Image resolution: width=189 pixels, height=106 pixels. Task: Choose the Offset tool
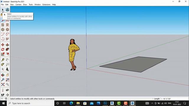click(7, 54)
